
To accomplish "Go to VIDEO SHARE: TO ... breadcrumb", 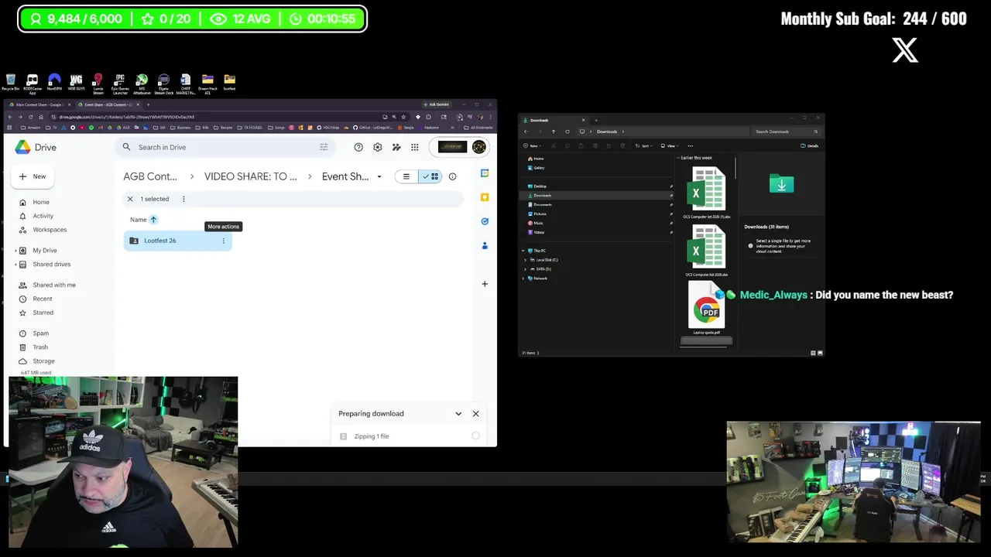I will click(x=251, y=176).
